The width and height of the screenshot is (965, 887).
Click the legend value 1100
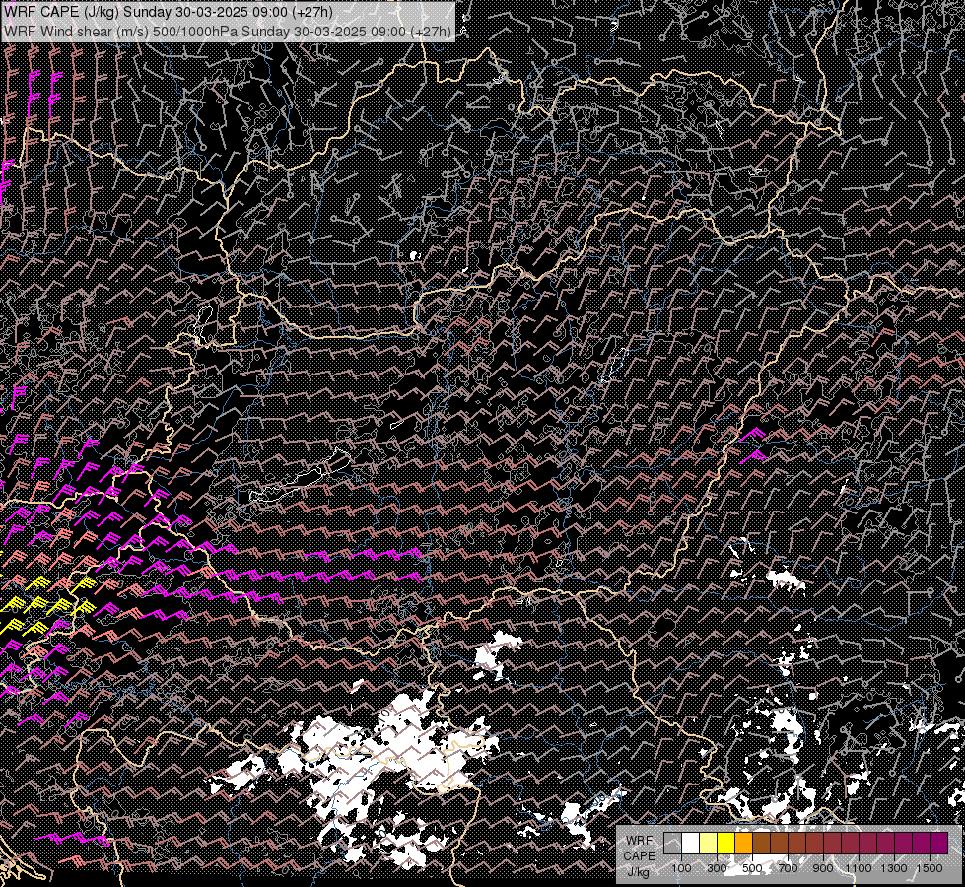click(859, 868)
